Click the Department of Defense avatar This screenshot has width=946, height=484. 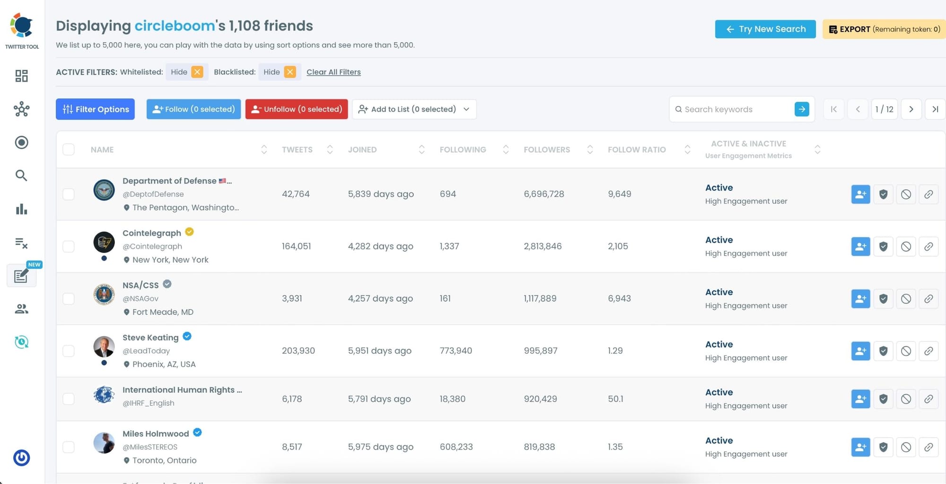[104, 190]
